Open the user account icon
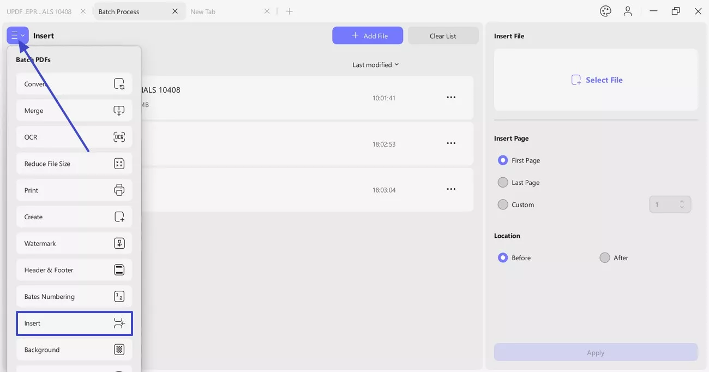709x372 pixels. pos(628,11)
